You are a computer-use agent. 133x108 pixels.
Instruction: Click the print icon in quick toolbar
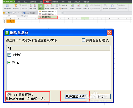[11, 13]
